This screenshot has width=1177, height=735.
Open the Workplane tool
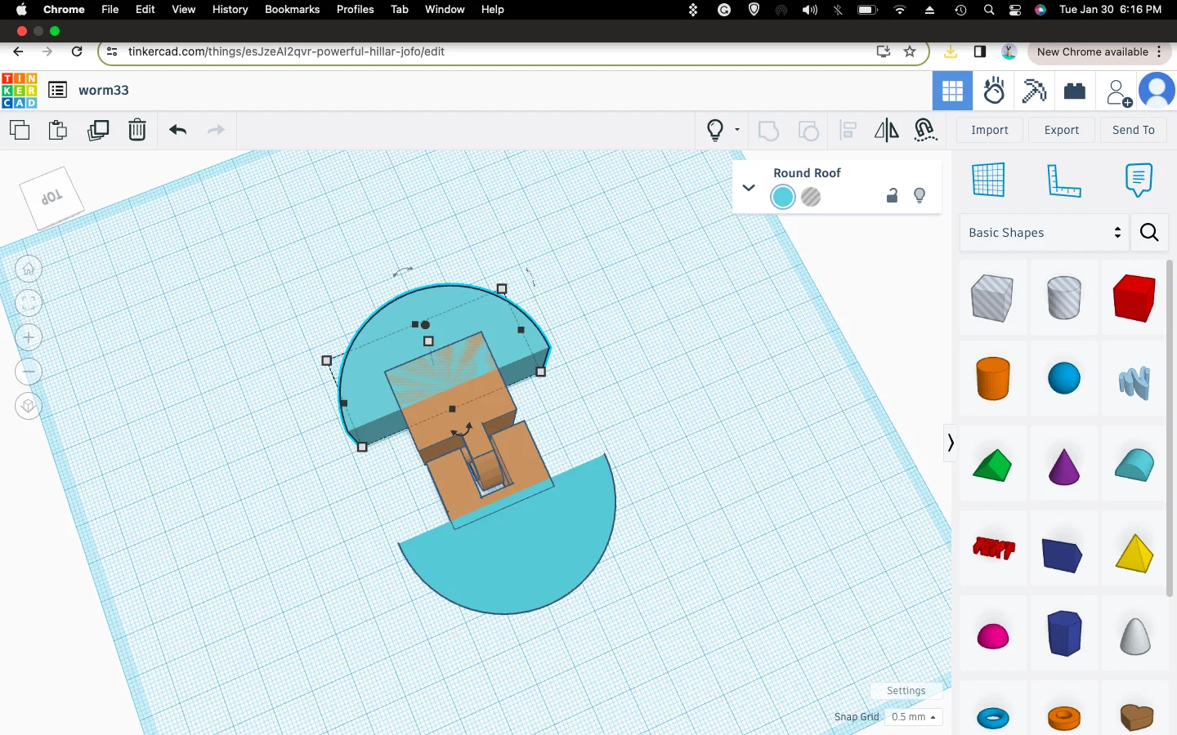(x=988, y=180)
